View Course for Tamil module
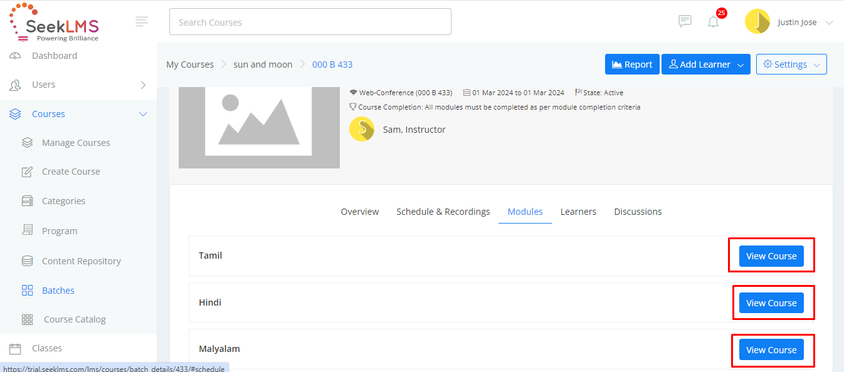The image size is (844, 372). click(771, 256)
